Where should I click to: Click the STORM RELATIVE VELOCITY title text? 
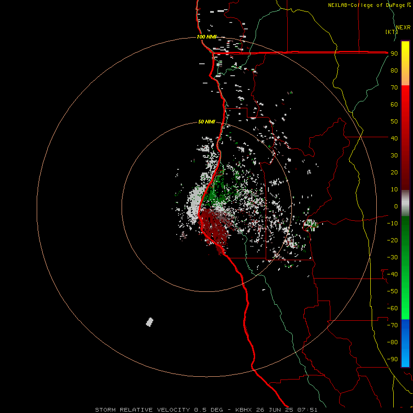pyautogui.click(x=142, y=410)
